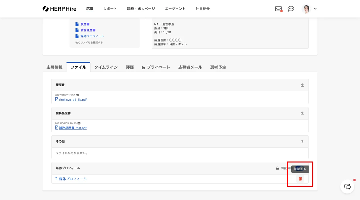The width and height of the screenshot is (360, 200).
Task: Click the 辞退理由：〇〇〇〇 memo line
Action: coord(168,40)
